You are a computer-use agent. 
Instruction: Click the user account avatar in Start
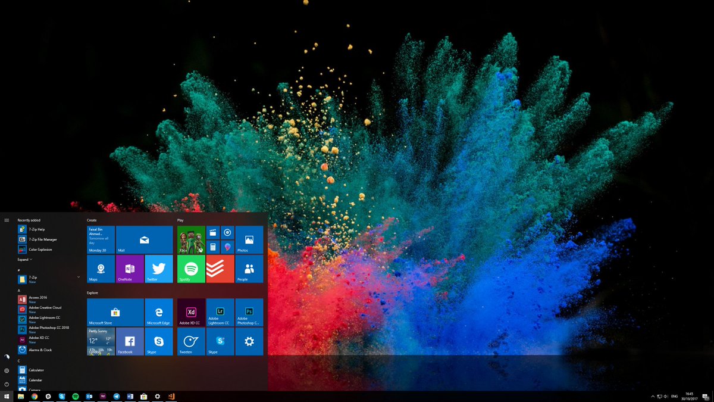coord(7,357)
